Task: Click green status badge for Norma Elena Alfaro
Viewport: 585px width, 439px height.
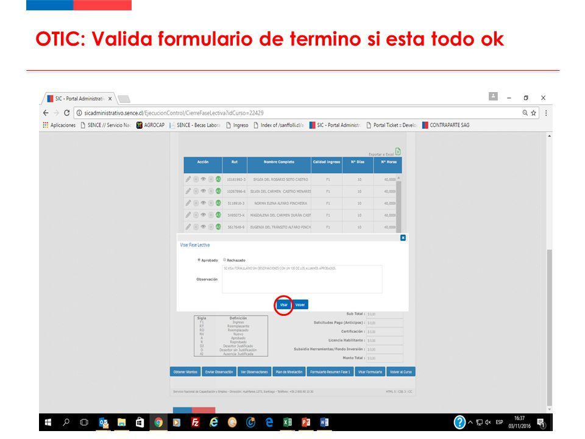Action: [x=218, y=203]
